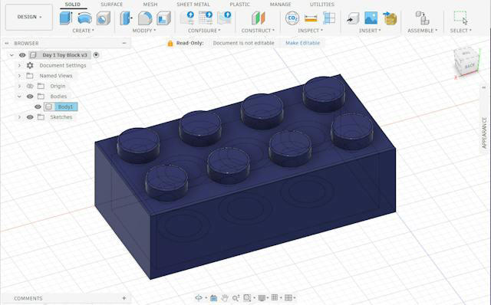
Task: Open the INSPECT dropdown menu
Action: coord(310,31)
